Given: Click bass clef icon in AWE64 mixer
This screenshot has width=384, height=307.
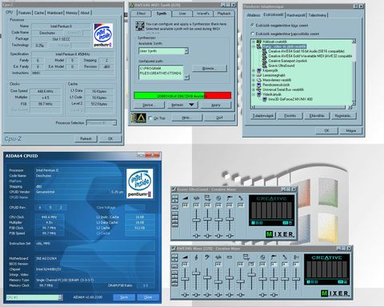Looking at the screenshot, I should (x=207, y=257).
